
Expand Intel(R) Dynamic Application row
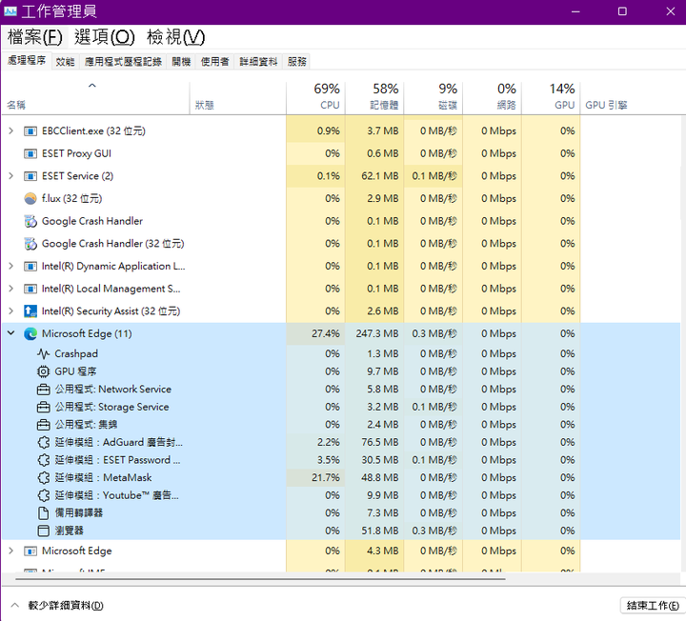point(10,266)
